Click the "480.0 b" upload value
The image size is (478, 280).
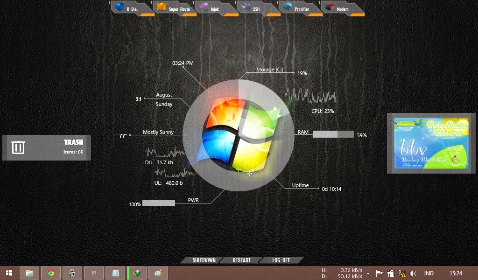coord(175,183)
